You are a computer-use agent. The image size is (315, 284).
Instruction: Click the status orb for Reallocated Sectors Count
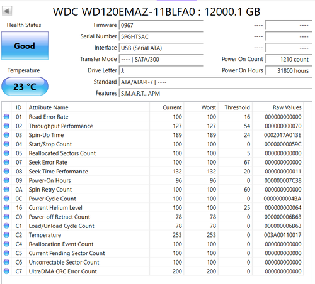(x=6, y=153)
